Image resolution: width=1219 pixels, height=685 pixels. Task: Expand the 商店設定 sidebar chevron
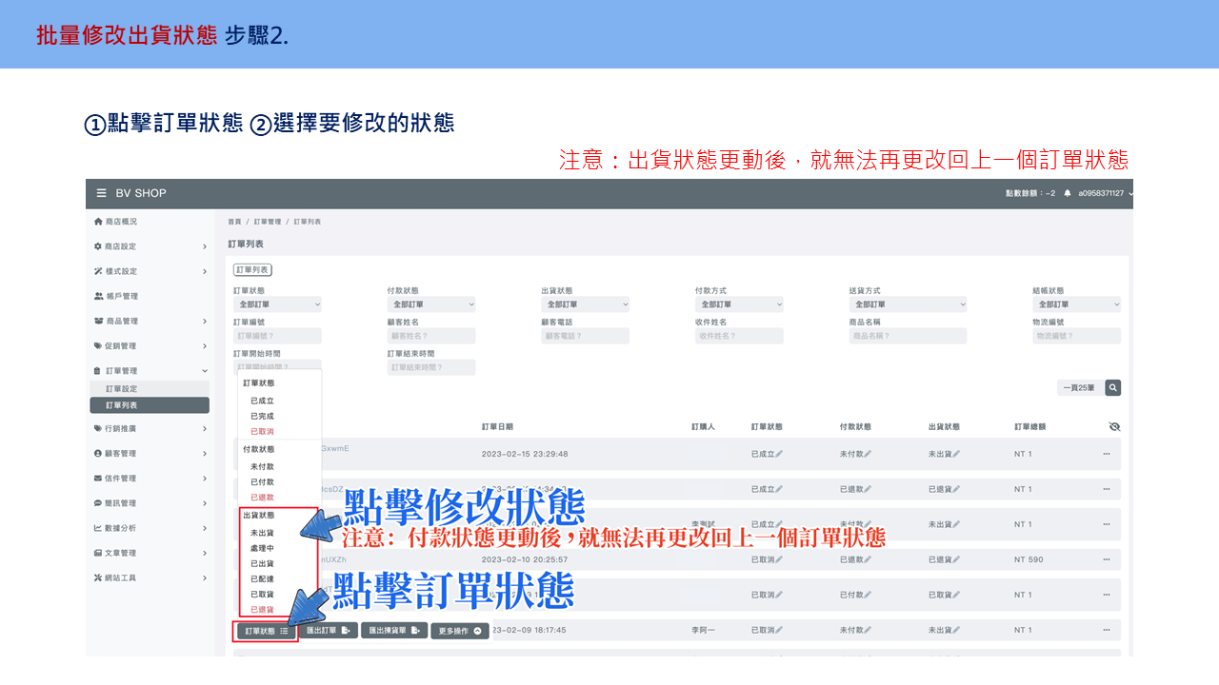pos(205,246)
